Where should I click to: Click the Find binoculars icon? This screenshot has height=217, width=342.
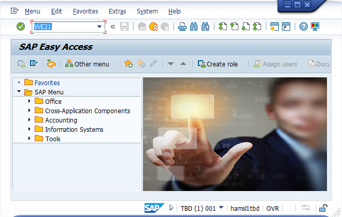[193, 26]
